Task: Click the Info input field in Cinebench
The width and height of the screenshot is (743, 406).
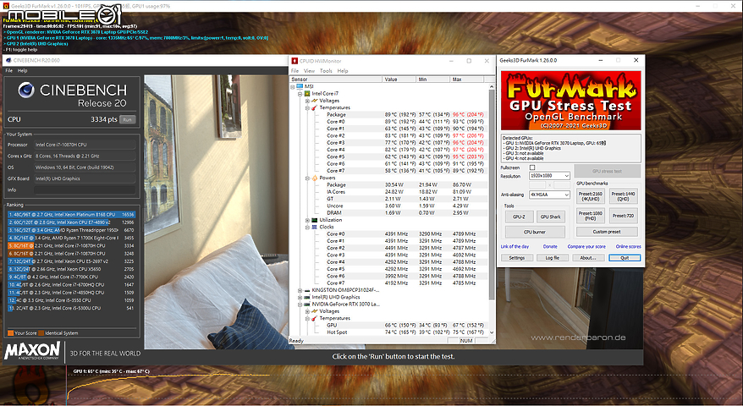Action: [x=85, y=190]
